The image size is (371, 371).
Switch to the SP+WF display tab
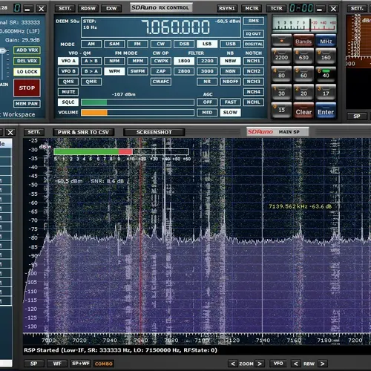80,364
